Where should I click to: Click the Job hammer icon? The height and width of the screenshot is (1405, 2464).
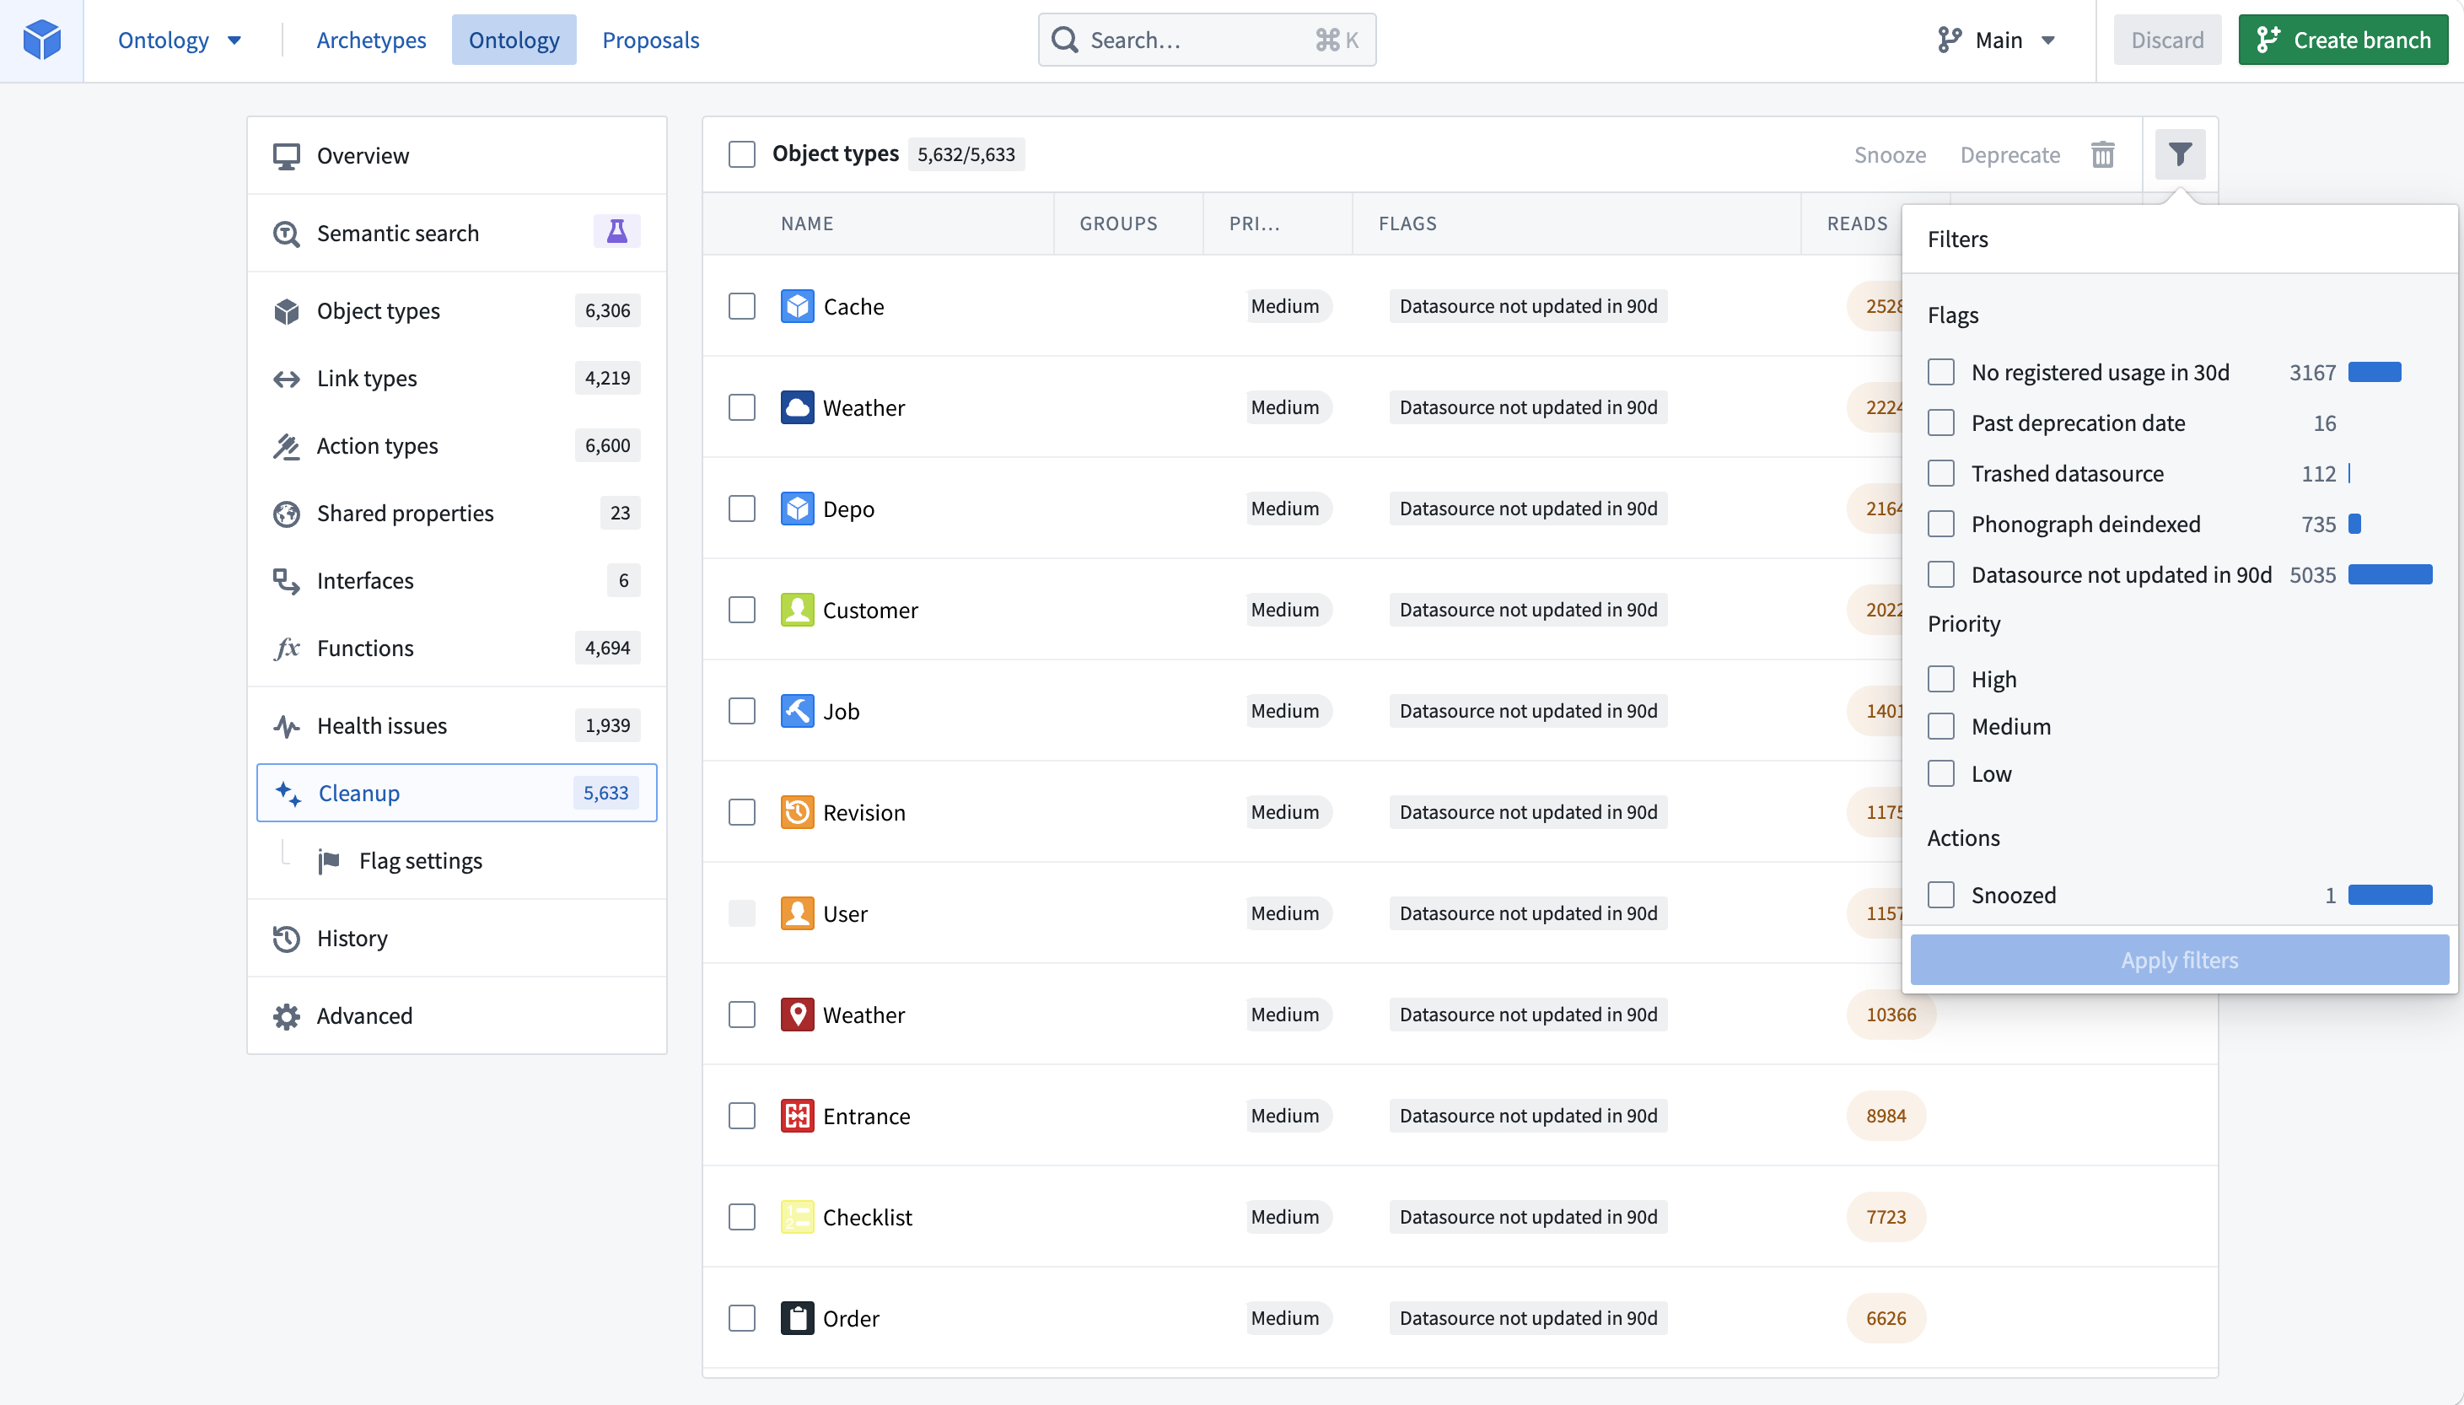pyautogui.click(x=797, y=711)
